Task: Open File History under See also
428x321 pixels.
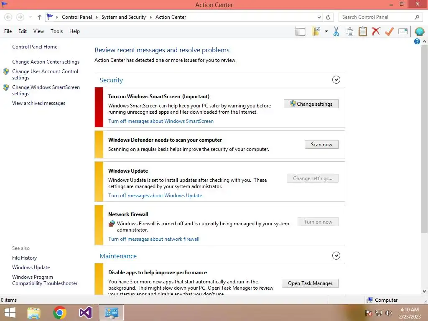Action: (x=24, y=257)
